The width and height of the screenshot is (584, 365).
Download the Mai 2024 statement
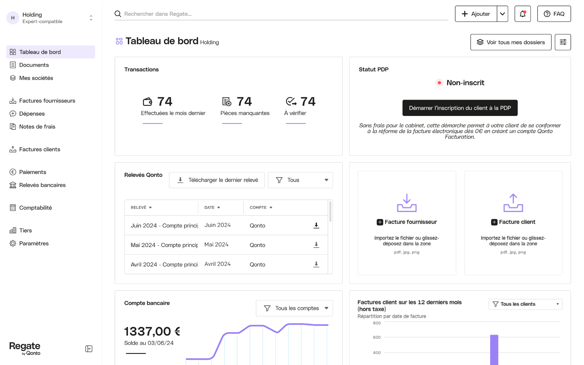[x=316, y=245]
